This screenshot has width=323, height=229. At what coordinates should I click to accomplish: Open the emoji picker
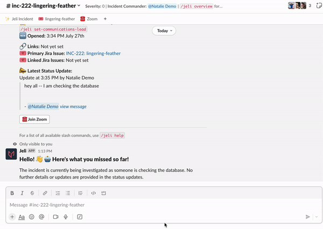coord(32,217)
